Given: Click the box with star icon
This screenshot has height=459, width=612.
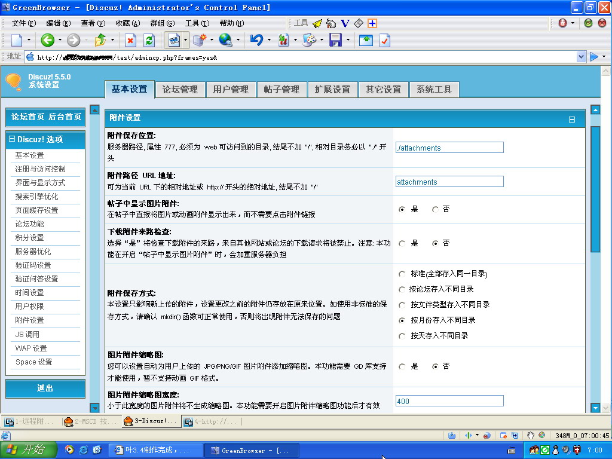Looking at the screenshot, I should click(200, 40).
